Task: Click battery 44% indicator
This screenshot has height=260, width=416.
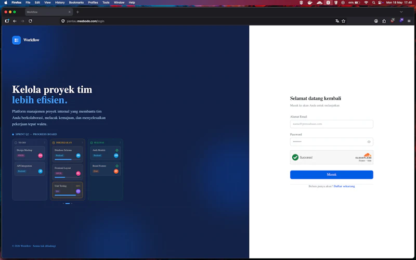Action: [x=354, y=3]
